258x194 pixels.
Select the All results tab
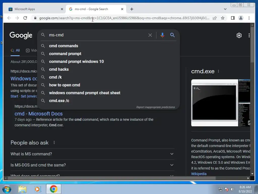tap(15, 51)
